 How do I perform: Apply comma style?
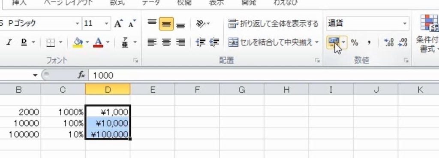tap(369, 43)
